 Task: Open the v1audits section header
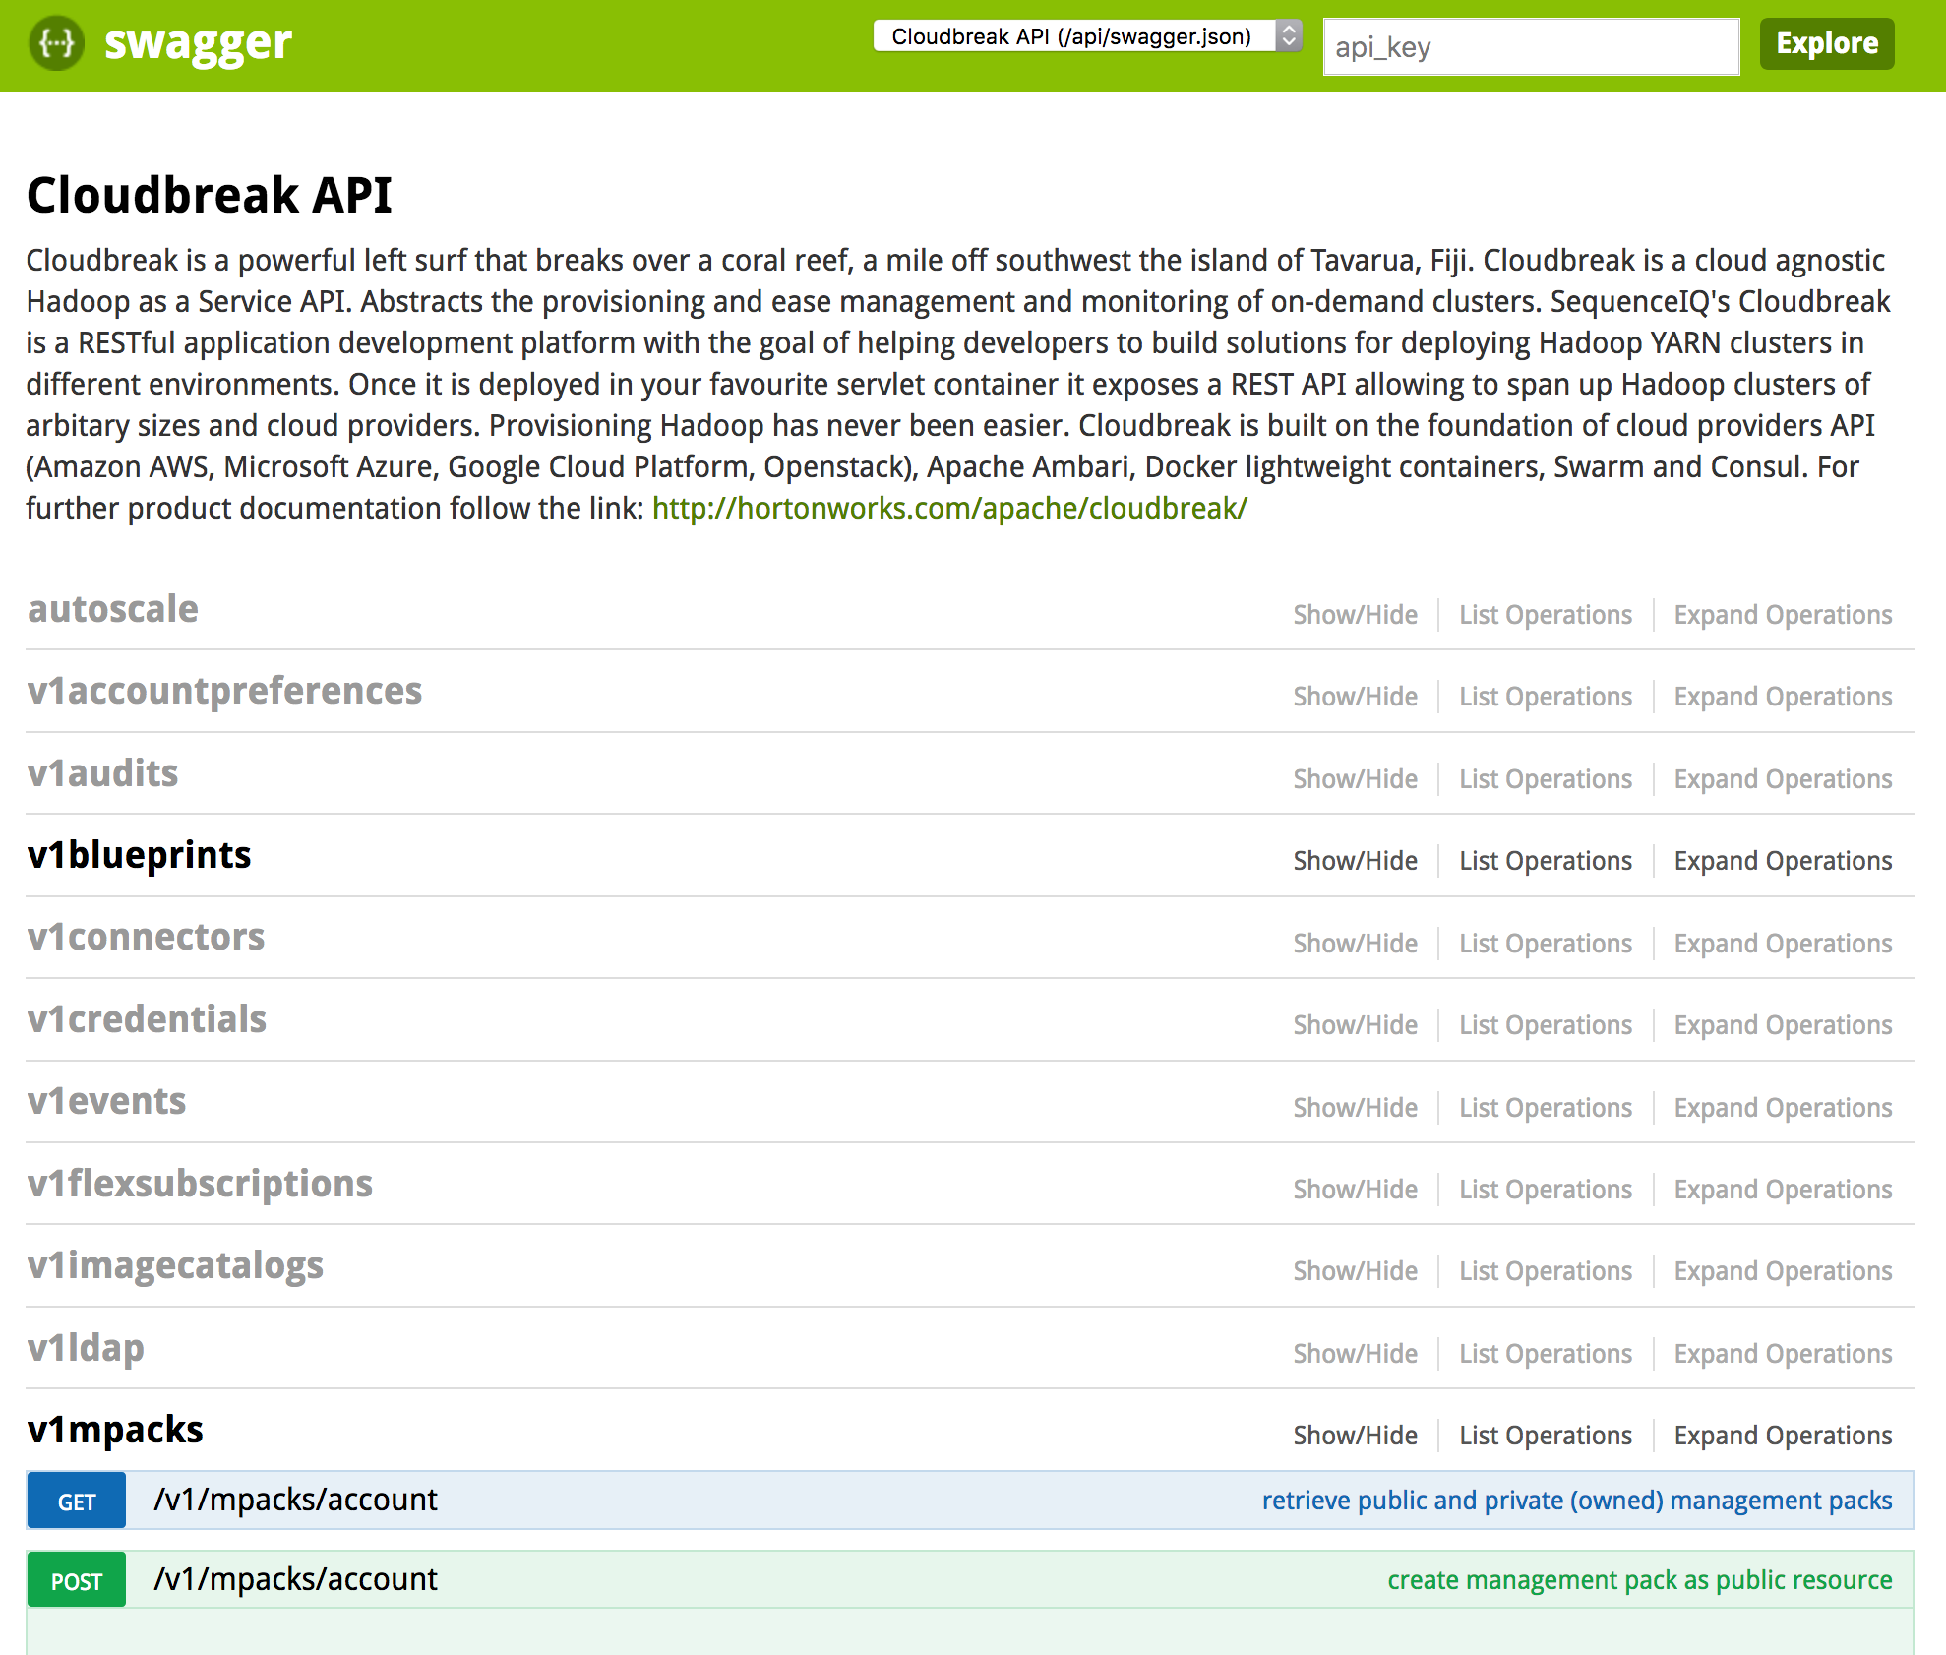[x=101, y=773]
